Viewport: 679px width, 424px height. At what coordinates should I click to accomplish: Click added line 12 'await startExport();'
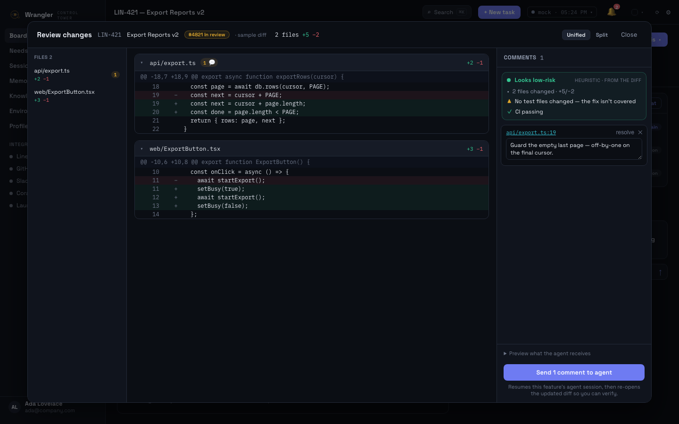tap(312, 197)
